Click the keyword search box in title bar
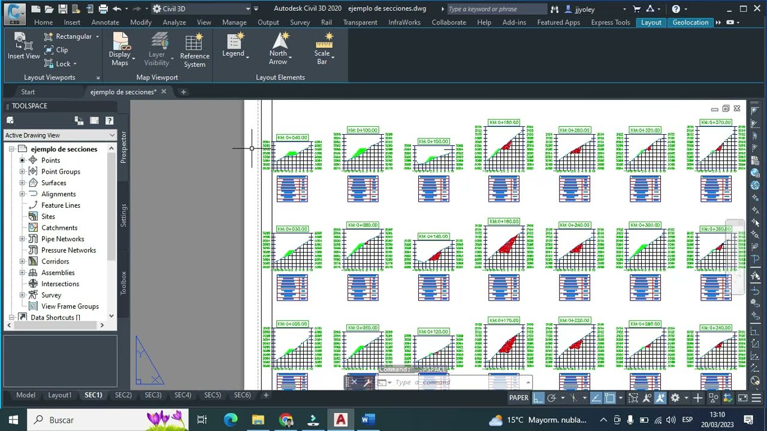 coord(496,9)
